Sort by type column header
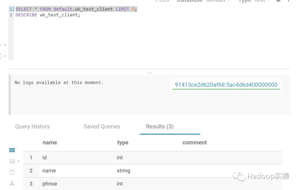 123,143
